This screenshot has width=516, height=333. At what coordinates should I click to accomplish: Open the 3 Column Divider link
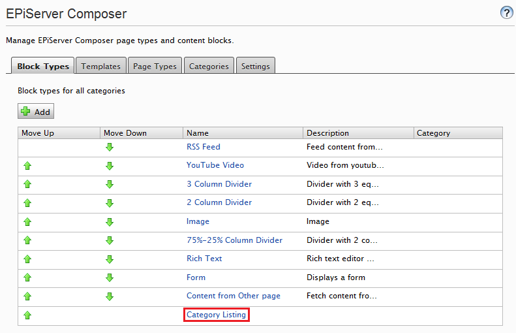point(219,184)
